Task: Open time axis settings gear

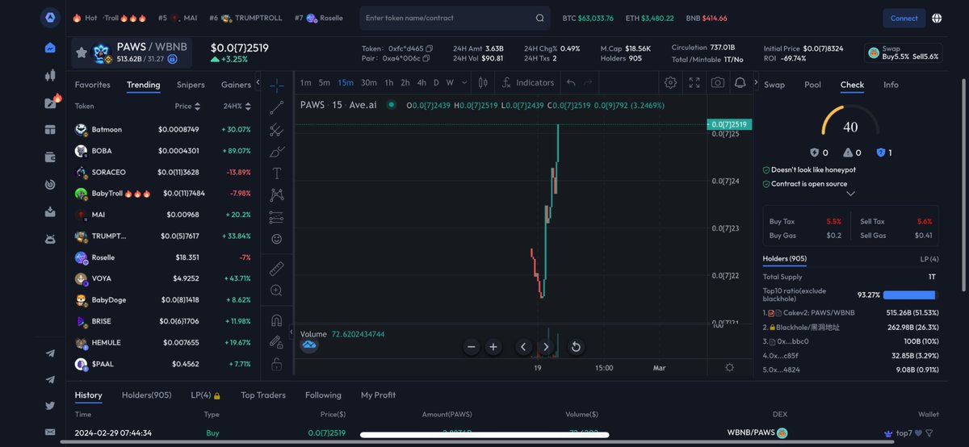Action: coord(730,367)
